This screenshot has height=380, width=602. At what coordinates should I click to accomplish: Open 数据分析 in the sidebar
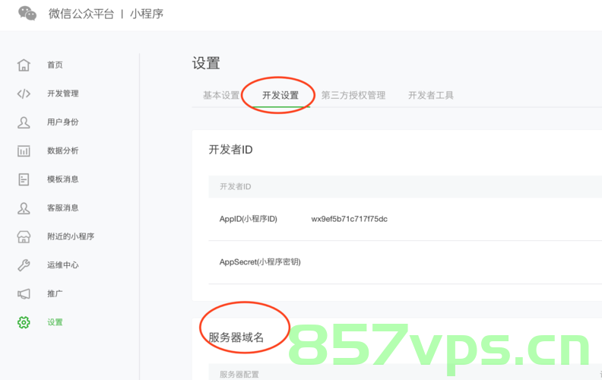[x=63, y=150]
